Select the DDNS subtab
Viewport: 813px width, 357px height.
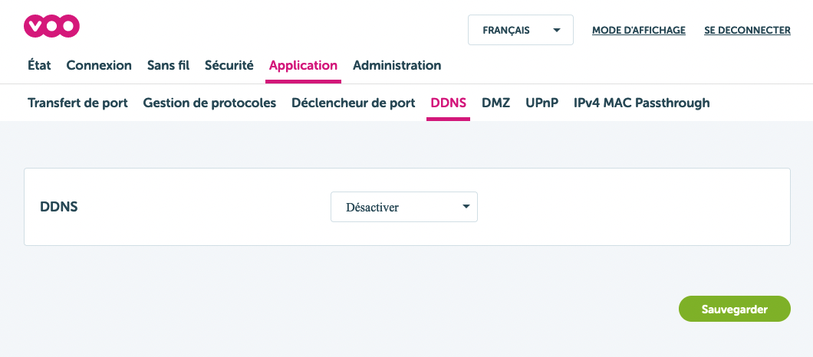[x=448, y=103]
